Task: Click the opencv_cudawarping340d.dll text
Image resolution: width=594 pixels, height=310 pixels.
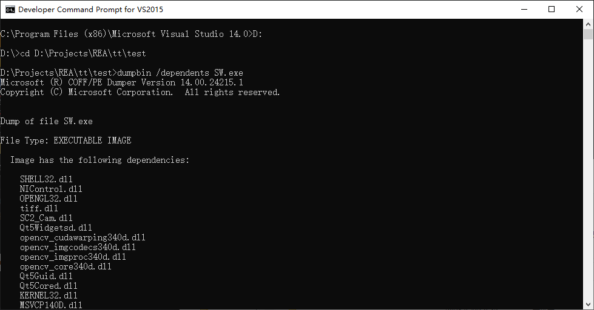Action: [x=83, y=237]
